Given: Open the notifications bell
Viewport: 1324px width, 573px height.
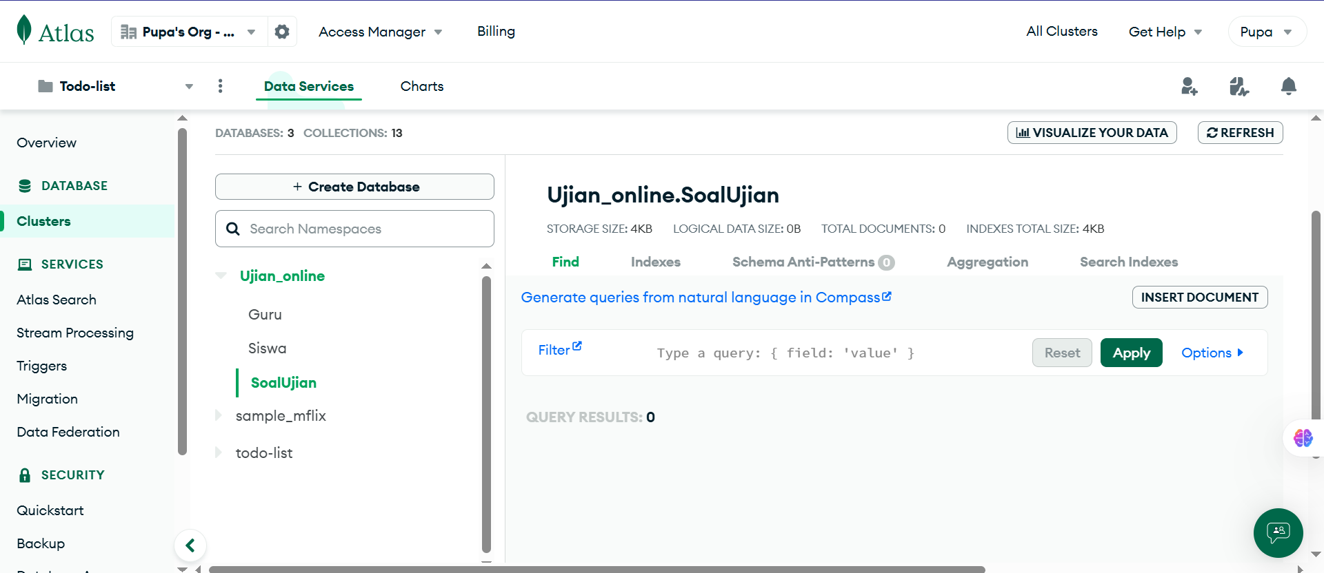Looking at the screenshot, I should click(1288, 86).
